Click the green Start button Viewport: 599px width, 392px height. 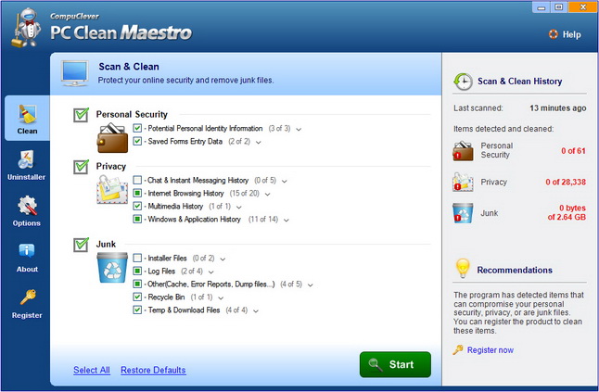395,364
